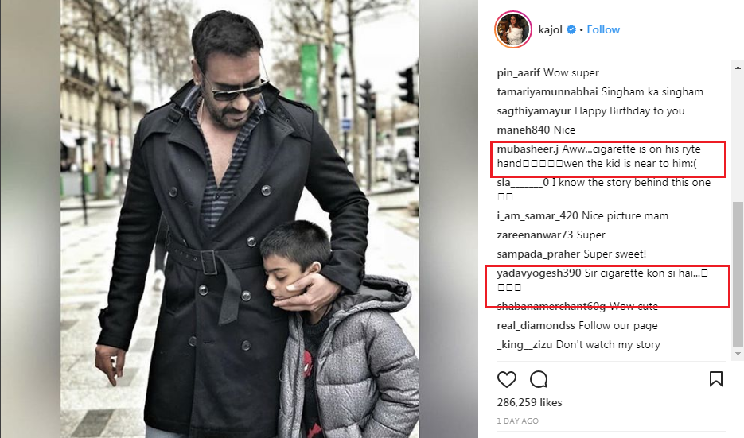View the 286,259 likes list
Viewport: 744px width, 438px height.
click(x=529, y=402)
